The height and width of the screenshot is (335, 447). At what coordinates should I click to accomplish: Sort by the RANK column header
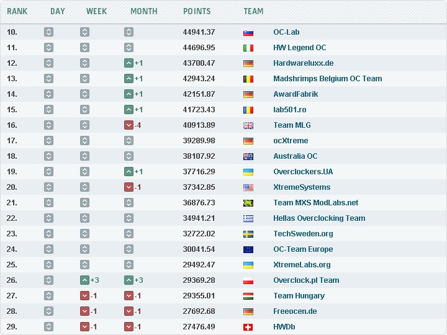pyautogui.click(x=17, y=11)
